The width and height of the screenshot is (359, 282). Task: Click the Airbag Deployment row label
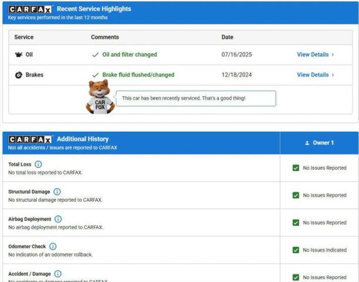(30, 219)
